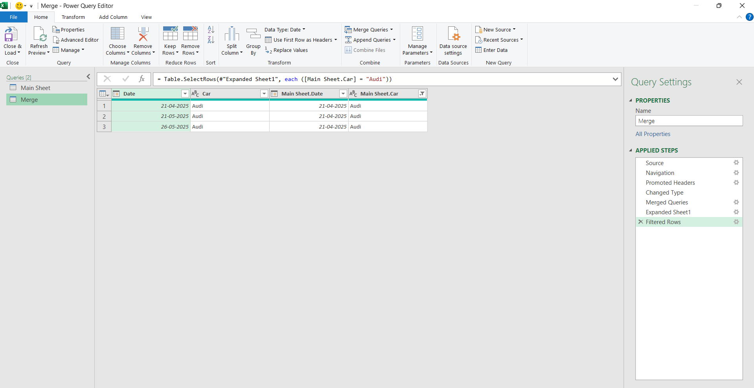Click the Car column type icon
The image size is (754, 388).
tap(195, 94)
